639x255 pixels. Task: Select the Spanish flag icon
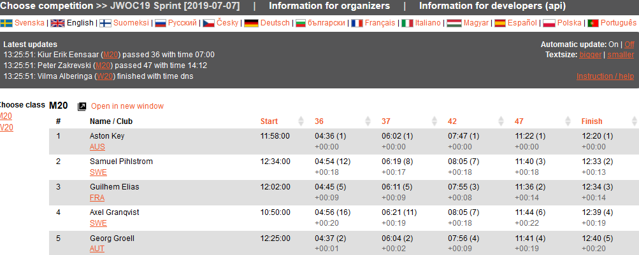[501, 23]
